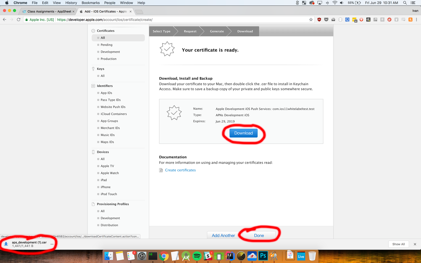Open All under Keys

103,76
